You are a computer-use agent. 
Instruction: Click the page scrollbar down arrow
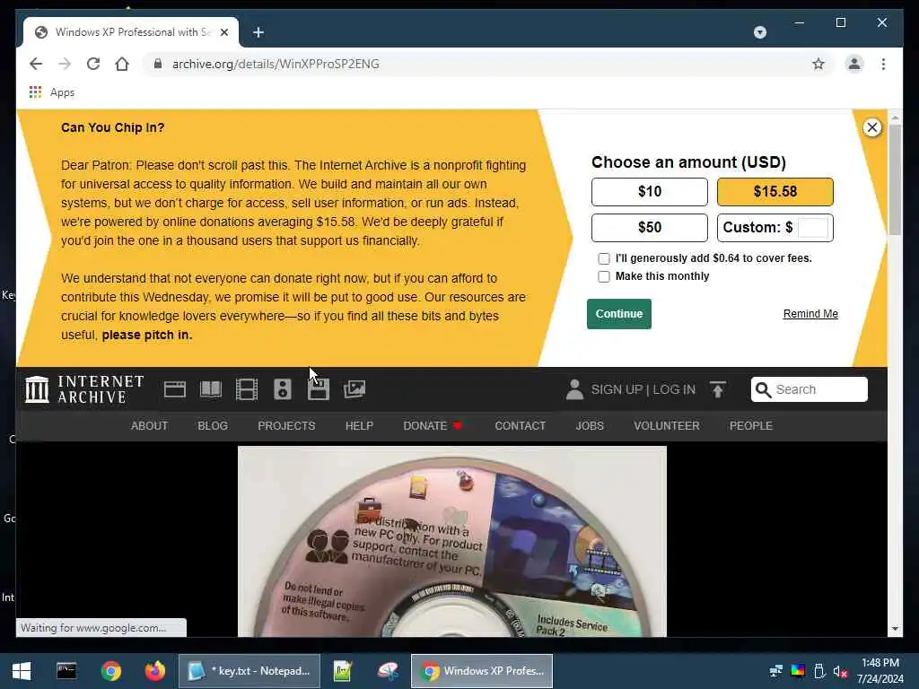pos(895,629)
